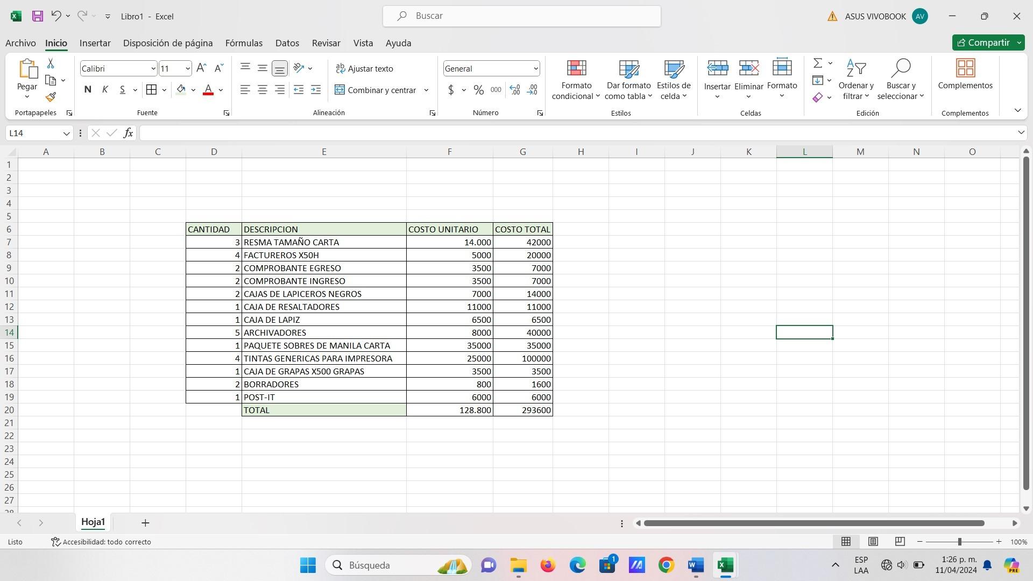Click the AutoSum sigma icon
The height and width of the screenshot is (581, 1033).
click(817, 63)
